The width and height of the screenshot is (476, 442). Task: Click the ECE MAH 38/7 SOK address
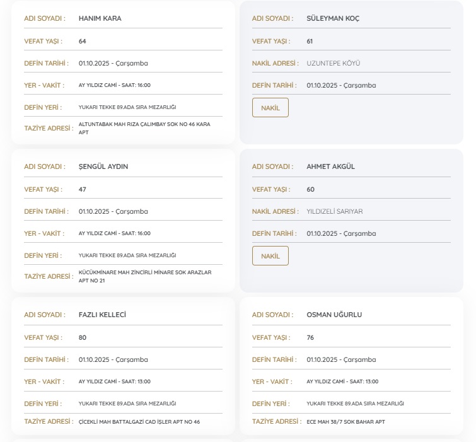coord(345,421)
